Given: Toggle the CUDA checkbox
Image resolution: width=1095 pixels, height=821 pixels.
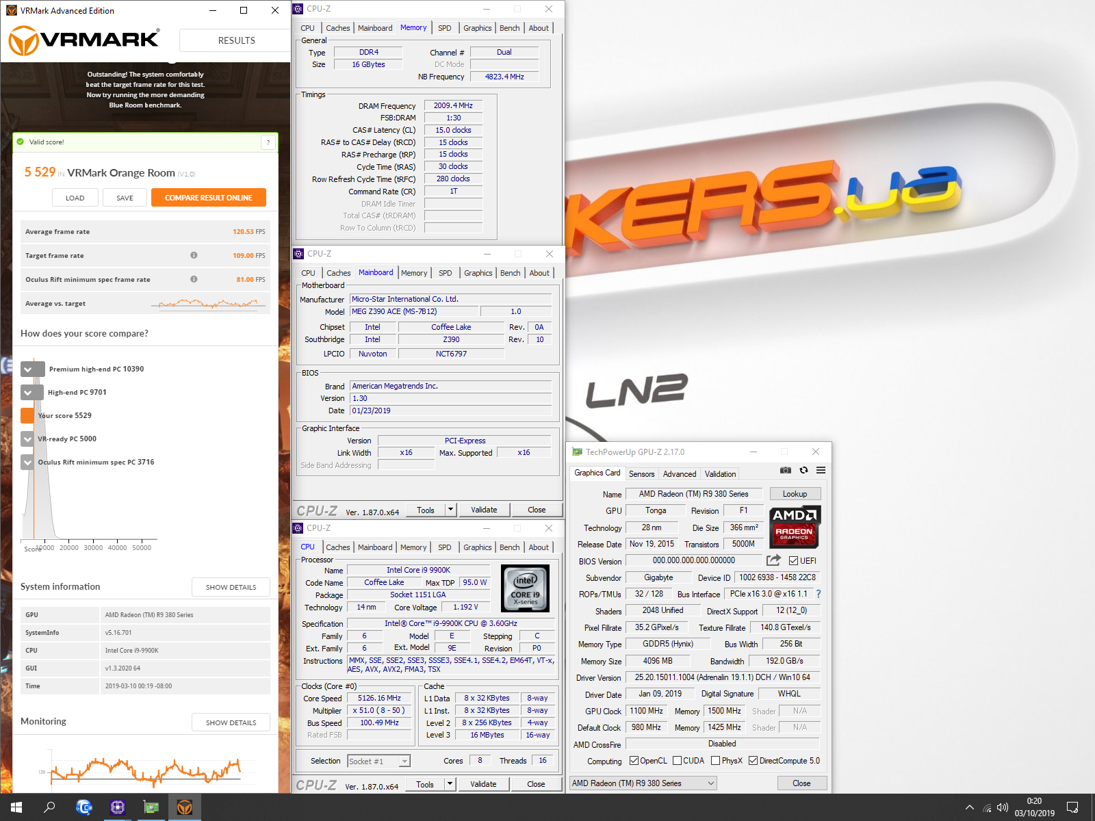Looking at the screenshot, I should [x=677, y=761].
